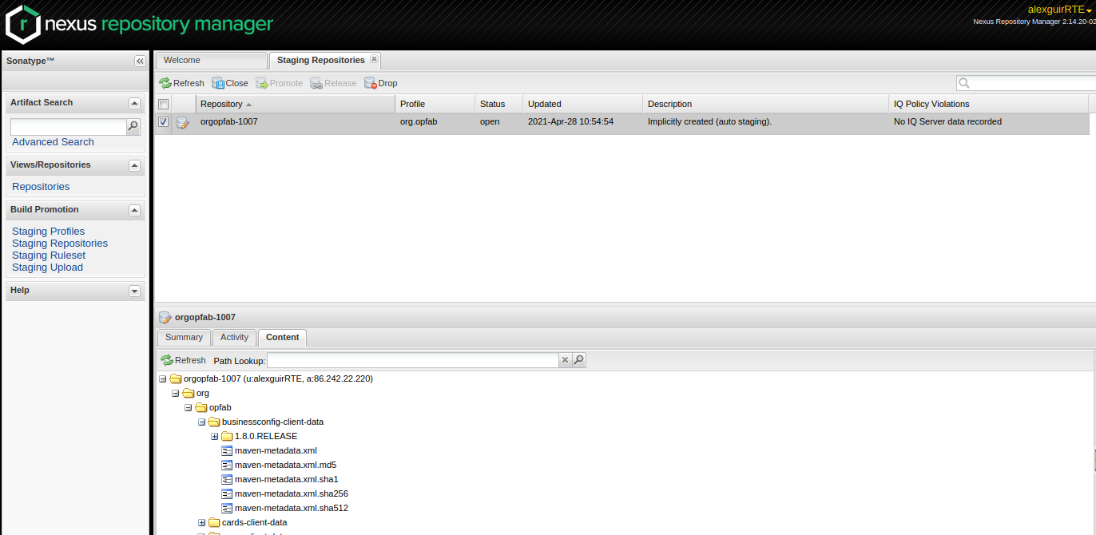Click the staging search field magnifier
1096x535 pixels.
click(x=964, y=83)
